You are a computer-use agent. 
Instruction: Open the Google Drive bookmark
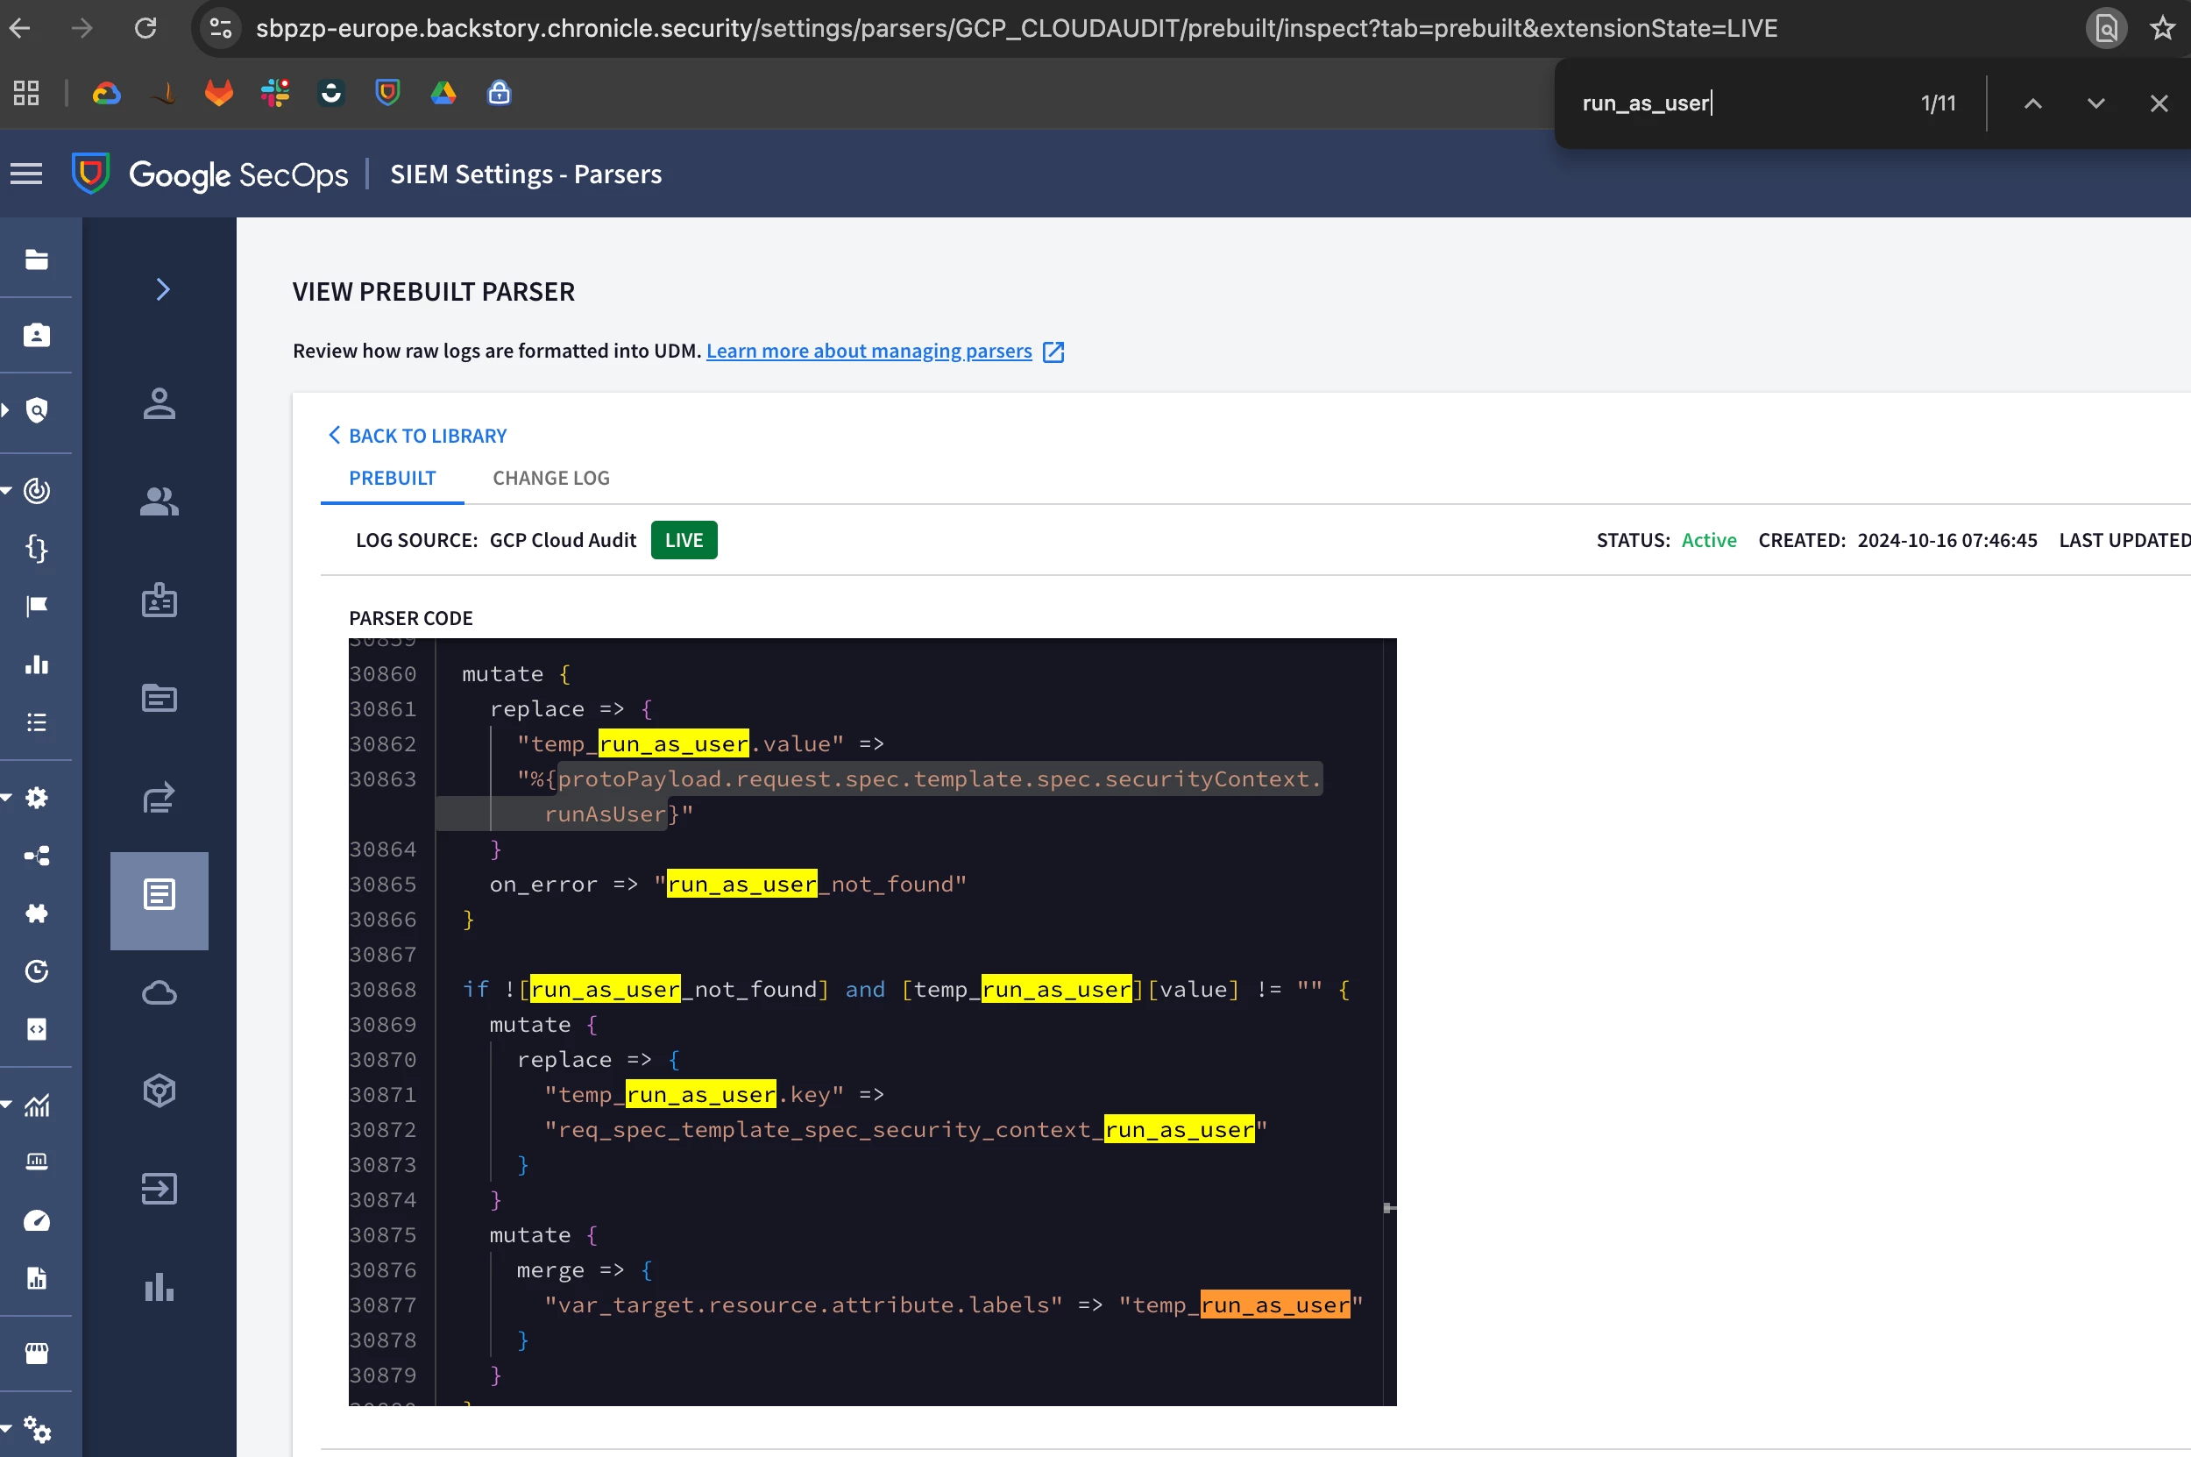click(x=443, y=93)
